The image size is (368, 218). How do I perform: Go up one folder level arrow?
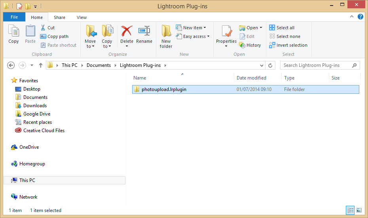(40, 65)
